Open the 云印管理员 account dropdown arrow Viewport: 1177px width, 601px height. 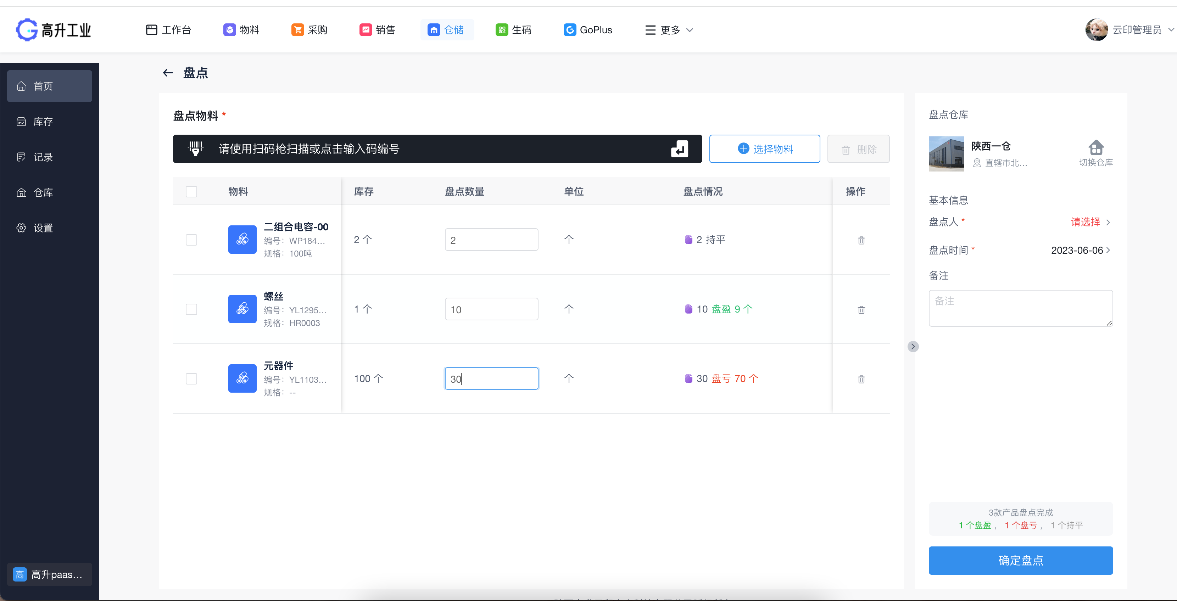1171,30
